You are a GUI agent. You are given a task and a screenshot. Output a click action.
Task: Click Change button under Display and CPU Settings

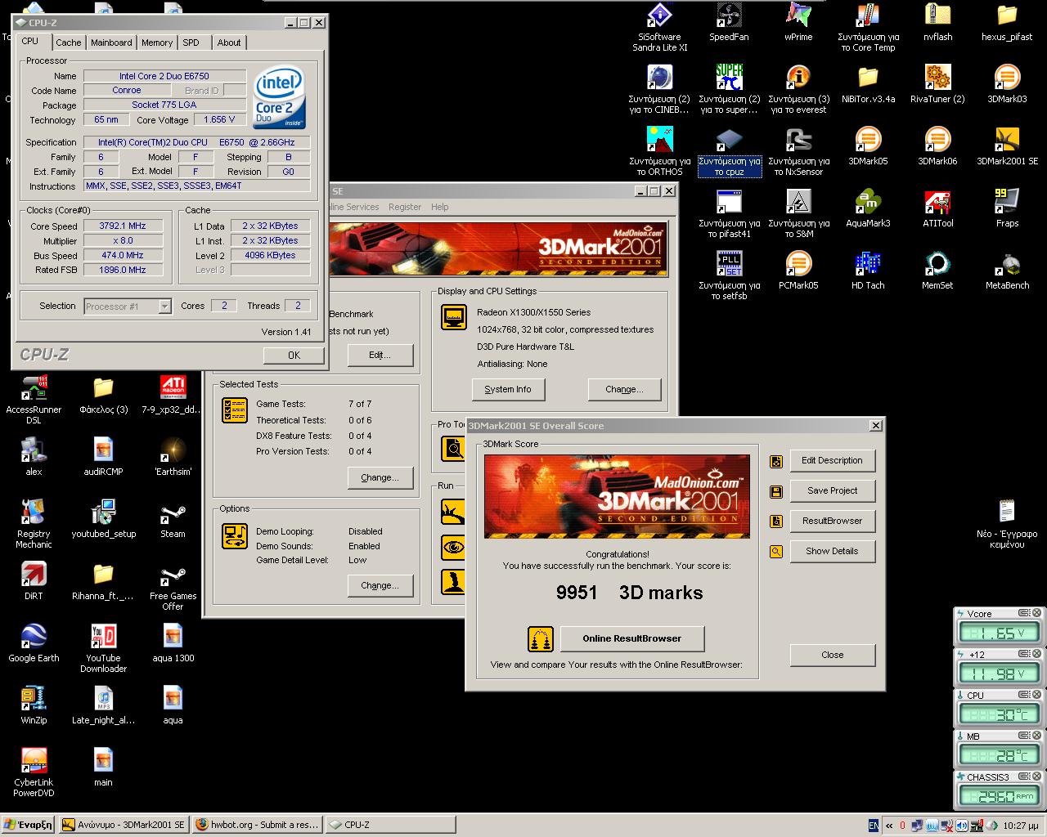coord(624,389)
